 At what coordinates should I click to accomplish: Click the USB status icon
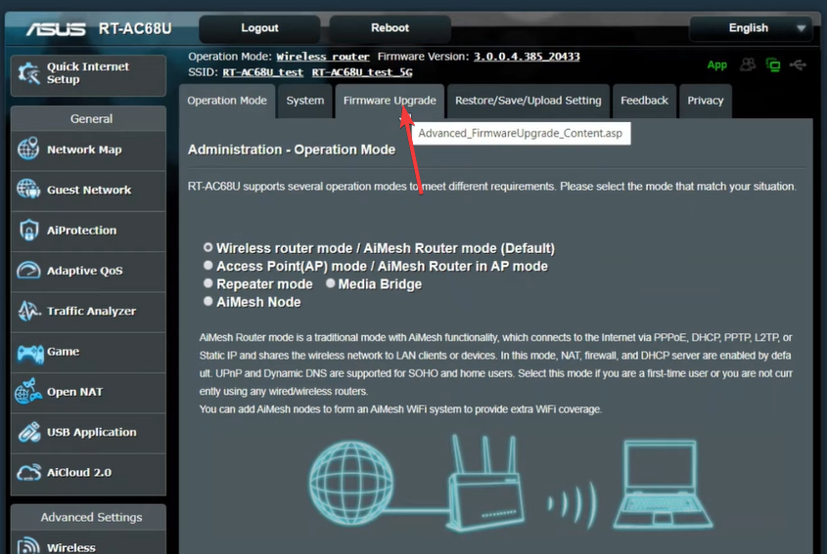point(798,64)
